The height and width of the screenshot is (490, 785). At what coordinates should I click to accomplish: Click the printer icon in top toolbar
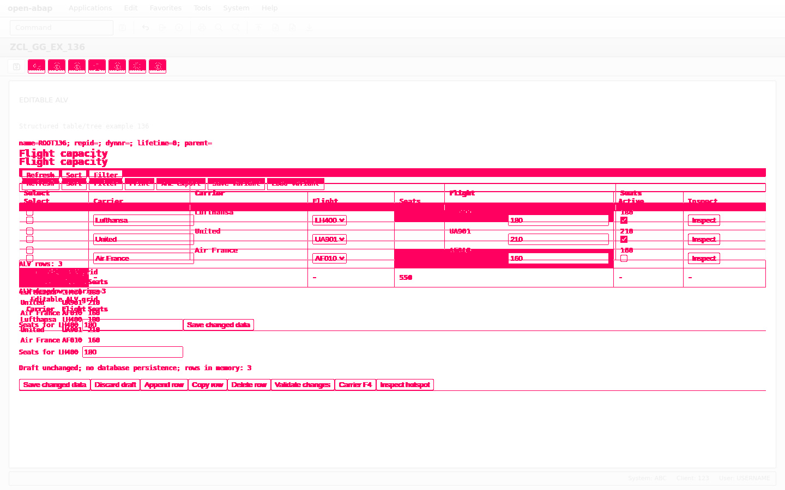[202, 28]
